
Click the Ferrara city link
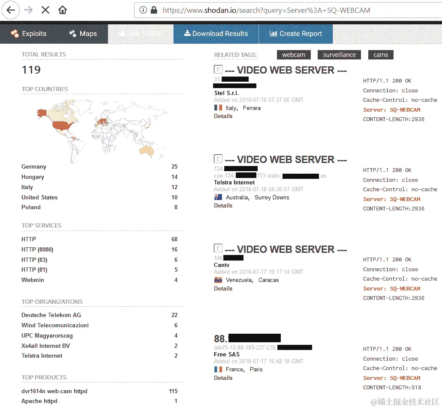coord(252,108)
